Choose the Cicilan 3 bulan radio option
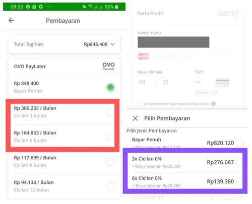This screenshot has width=252, height=204. point(110,112)
